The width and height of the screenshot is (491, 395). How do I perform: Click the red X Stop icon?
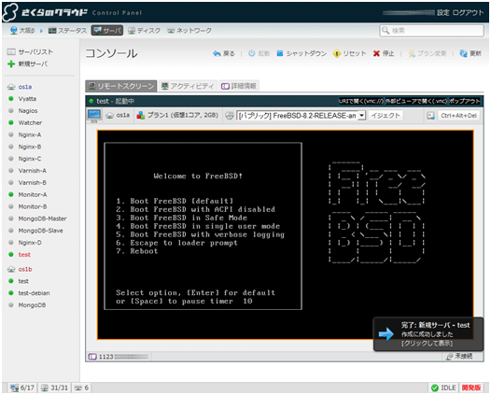(x=376, y=53)
